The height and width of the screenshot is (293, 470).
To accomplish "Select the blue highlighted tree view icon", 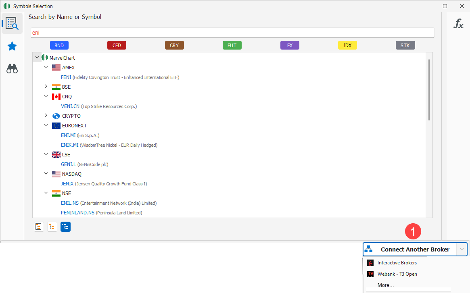I will coord(66,227).
